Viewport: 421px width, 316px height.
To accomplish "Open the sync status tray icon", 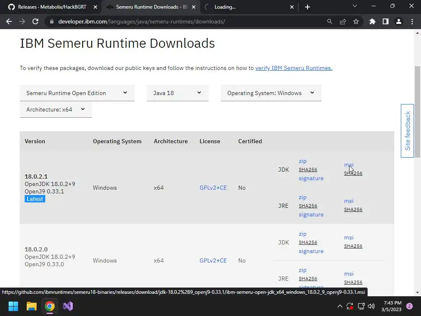I will click(x=350, y=306).
